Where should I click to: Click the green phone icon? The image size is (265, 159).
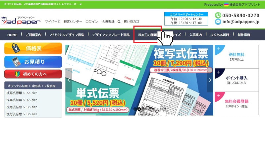[218, 15]
